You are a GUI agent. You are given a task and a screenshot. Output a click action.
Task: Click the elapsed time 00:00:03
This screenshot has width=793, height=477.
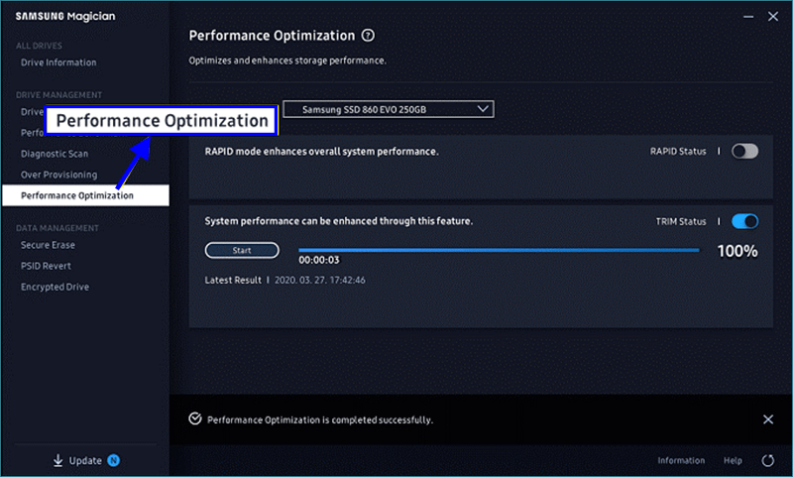coord(318,260)
